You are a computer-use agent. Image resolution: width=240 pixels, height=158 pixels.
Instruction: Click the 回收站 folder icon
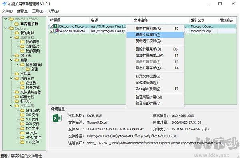(17, 55)
